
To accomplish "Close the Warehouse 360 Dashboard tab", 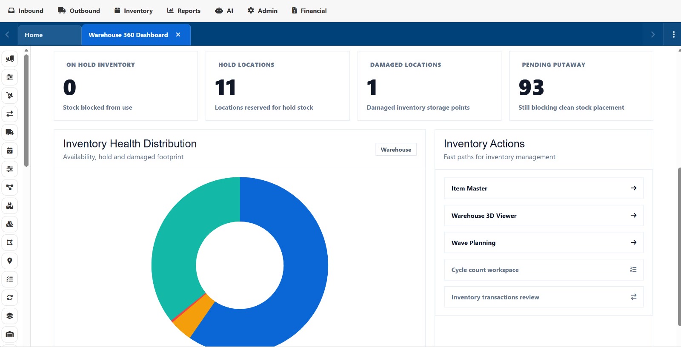I will (178, 35).
